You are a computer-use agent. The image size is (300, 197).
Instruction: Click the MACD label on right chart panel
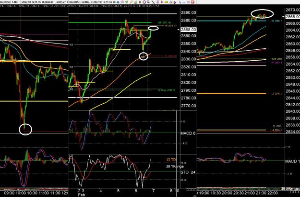point(292,161)
